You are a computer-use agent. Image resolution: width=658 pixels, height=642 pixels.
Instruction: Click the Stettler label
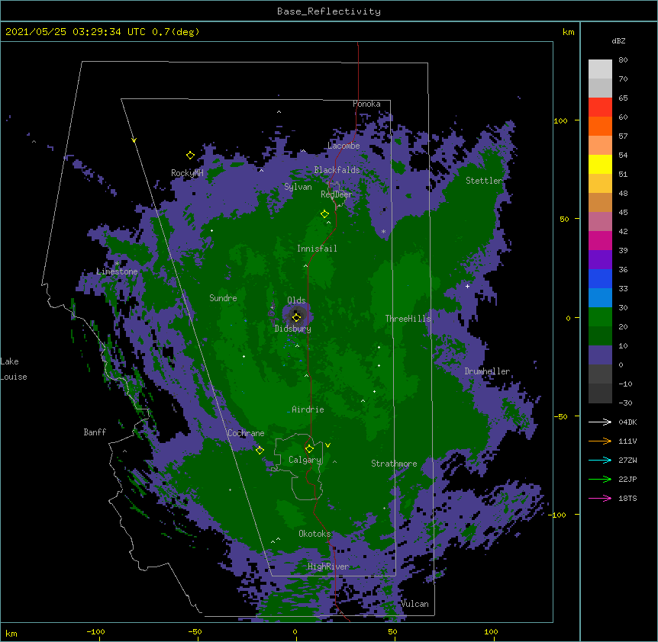coord(484,181)
